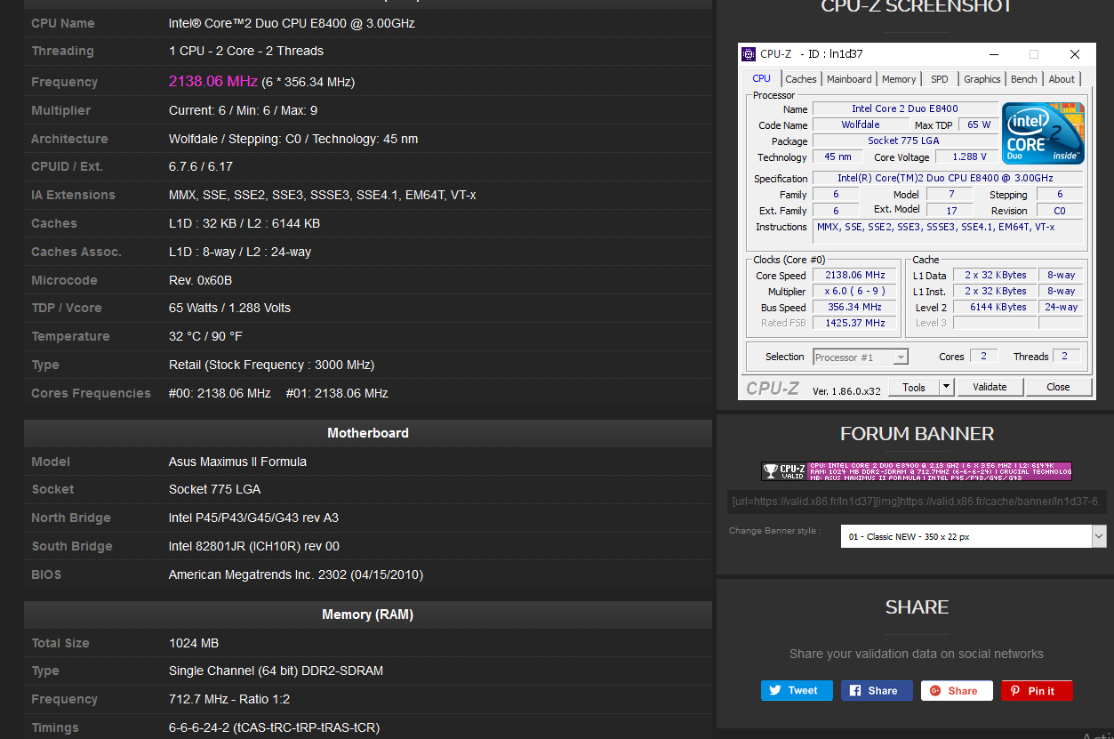
Task: Click the Intel P45/P43/G45/G43 rev A3 text
Action: (x=253, y=518)
